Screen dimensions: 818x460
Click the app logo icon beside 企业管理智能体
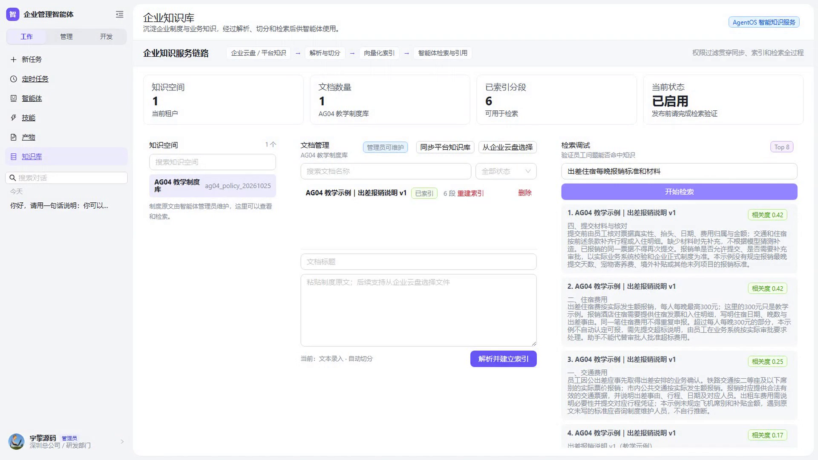pyautogui.click(x=13, y=14)
